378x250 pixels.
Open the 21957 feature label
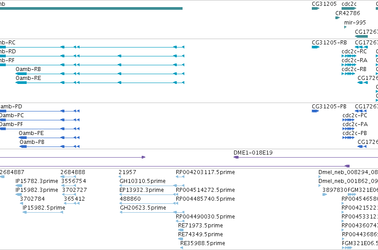point(127,172)
